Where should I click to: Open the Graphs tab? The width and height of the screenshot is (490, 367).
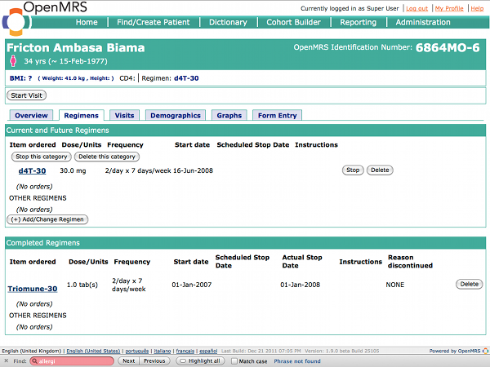229,116
